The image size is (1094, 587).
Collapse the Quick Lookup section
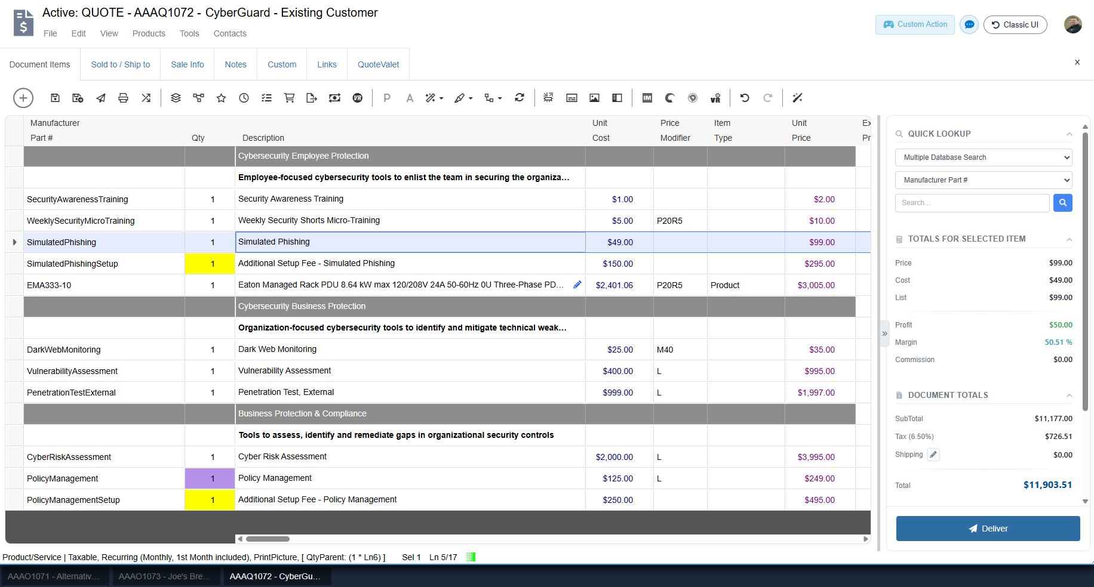point(1069,134)
